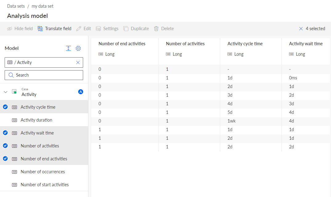The height and width of the screenshot is (197, 331).
Task: Click Long type icon under Activity wait time
Action: (291, 54)
